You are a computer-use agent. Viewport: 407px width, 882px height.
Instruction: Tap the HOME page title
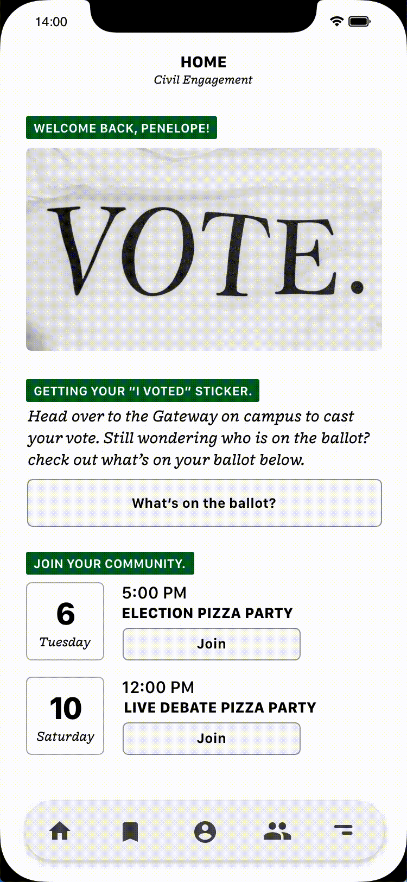click(203, 62)
